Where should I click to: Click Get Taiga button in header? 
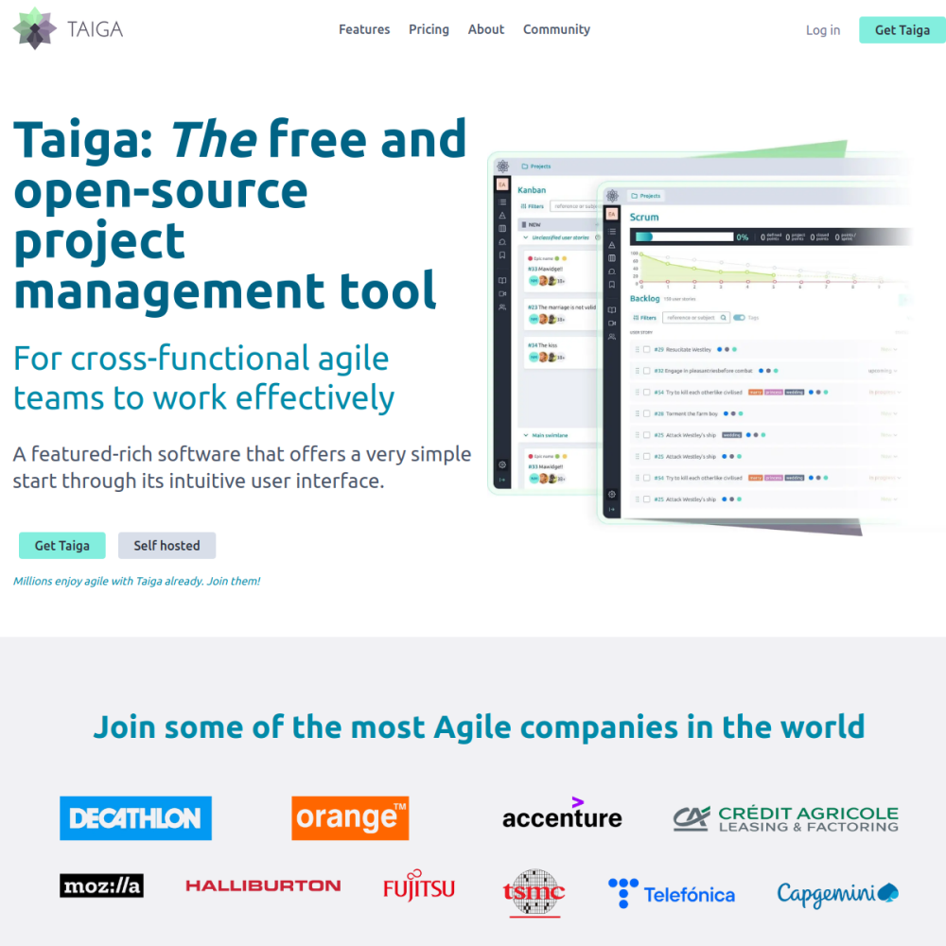(x=902, y=30)
